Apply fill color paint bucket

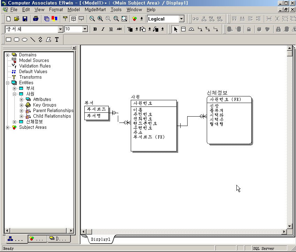tap(143, 29)
